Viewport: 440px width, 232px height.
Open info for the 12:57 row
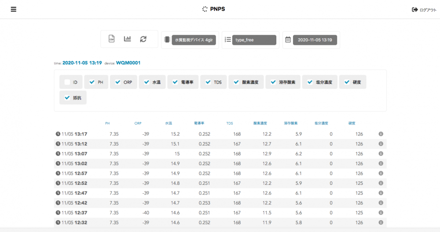381,173
